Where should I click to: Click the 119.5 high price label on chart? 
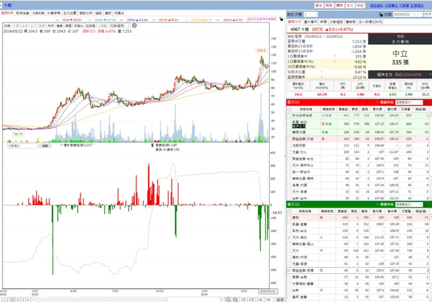(x=260, y=50)
